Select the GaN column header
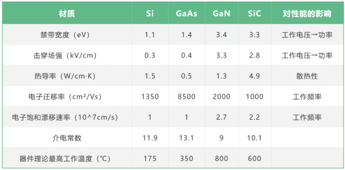This screenshot has height=170, width=345. (221, 14)
